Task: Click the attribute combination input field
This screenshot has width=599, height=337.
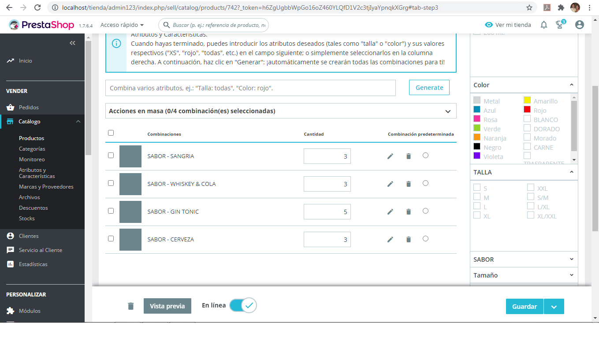Action: (250, 88)
